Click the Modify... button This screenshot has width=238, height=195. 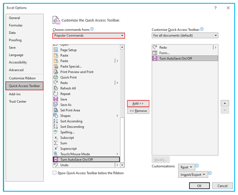[x=160, y=160]
